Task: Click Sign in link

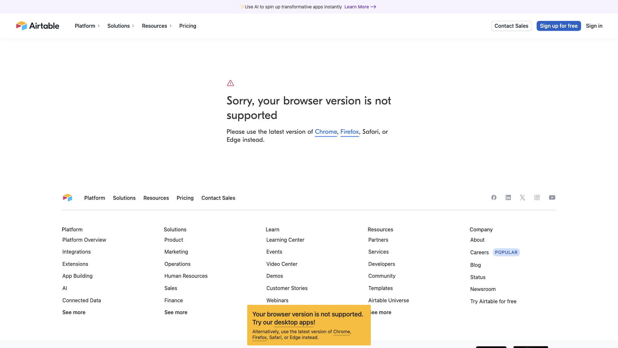Action: click(x=594, y=26)
